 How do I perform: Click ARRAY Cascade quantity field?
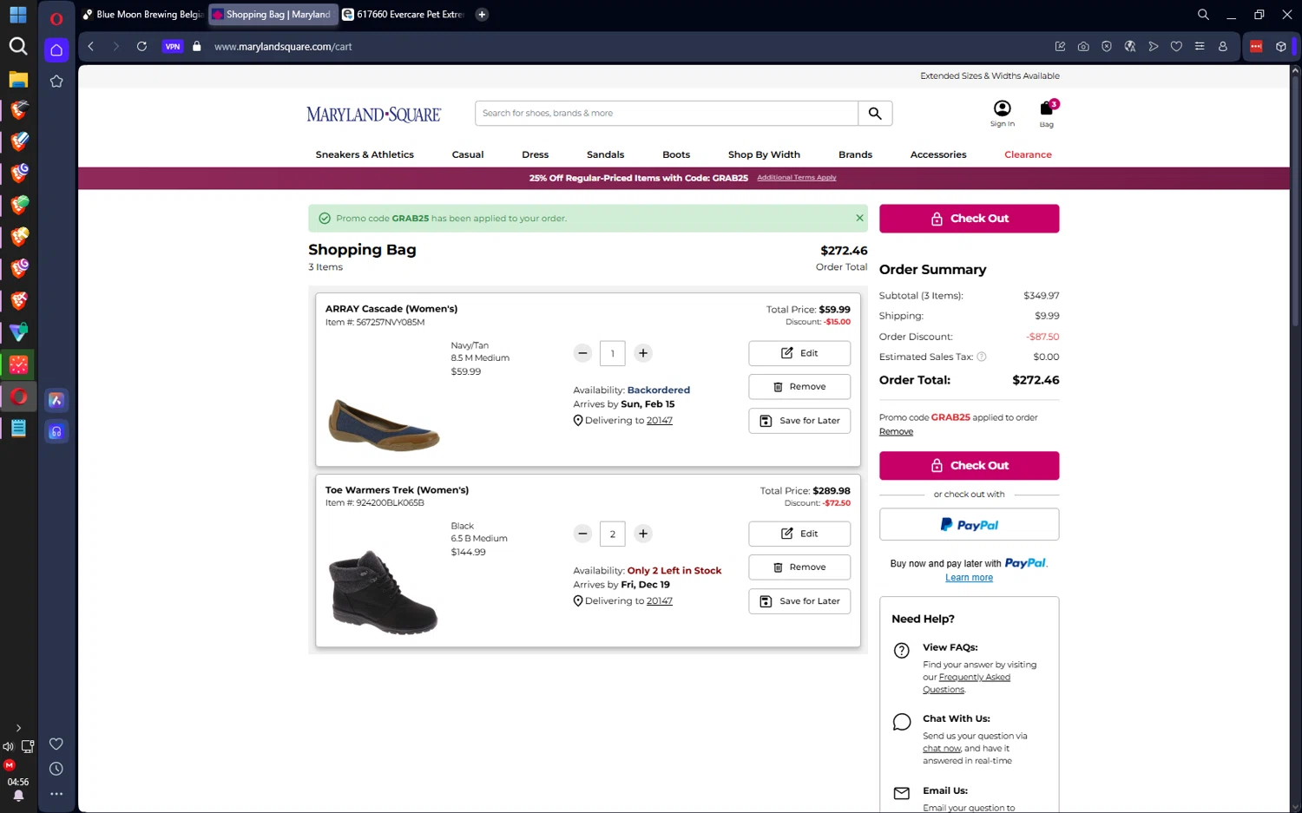point(613,353)
